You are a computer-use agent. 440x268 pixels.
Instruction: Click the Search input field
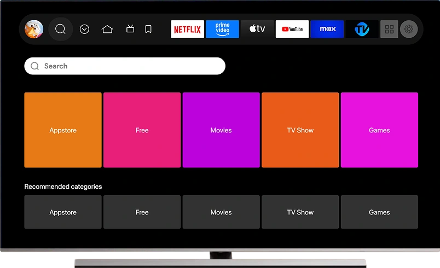pos(125,66)
